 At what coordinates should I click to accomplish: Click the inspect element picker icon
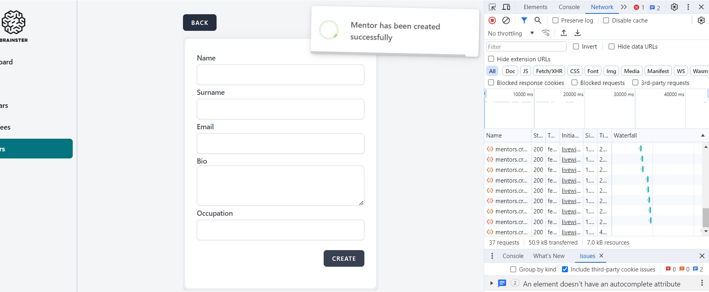tap(492, 7)
